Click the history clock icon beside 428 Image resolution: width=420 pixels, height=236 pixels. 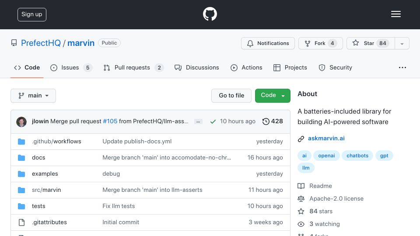pos(266,121)
